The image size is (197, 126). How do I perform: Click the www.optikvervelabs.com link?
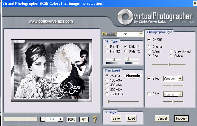coord(51,21)
